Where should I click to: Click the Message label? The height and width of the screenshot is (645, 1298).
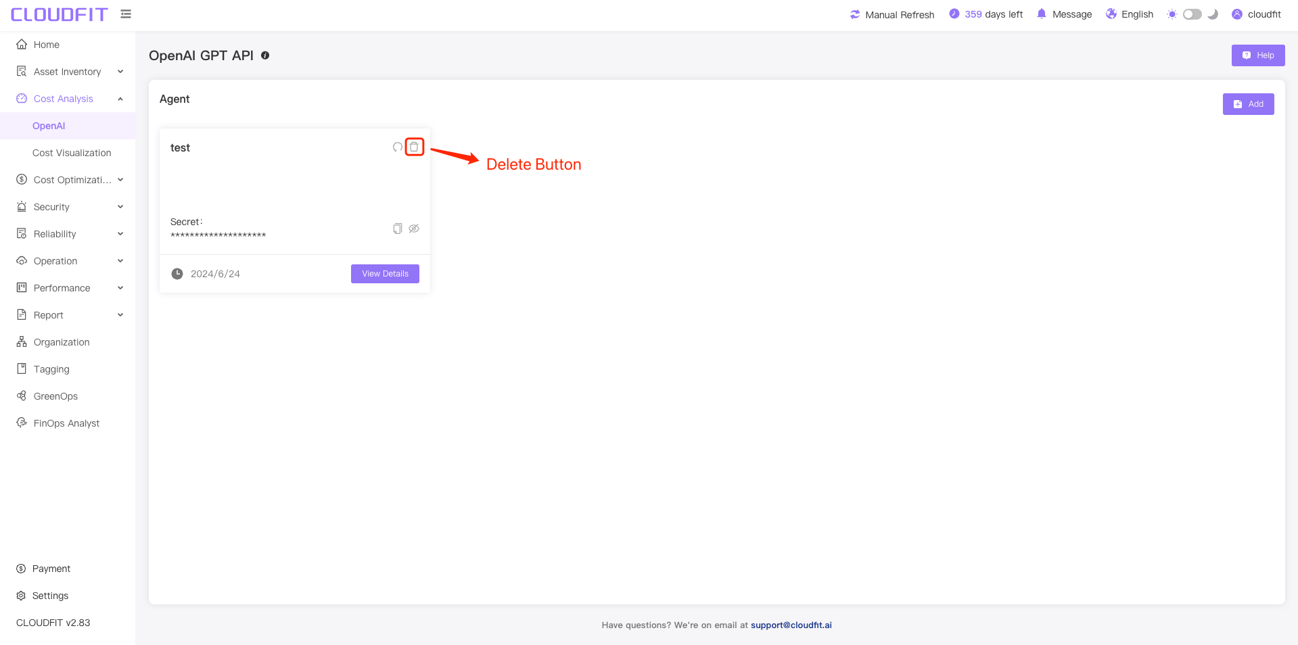point(1072,14)
